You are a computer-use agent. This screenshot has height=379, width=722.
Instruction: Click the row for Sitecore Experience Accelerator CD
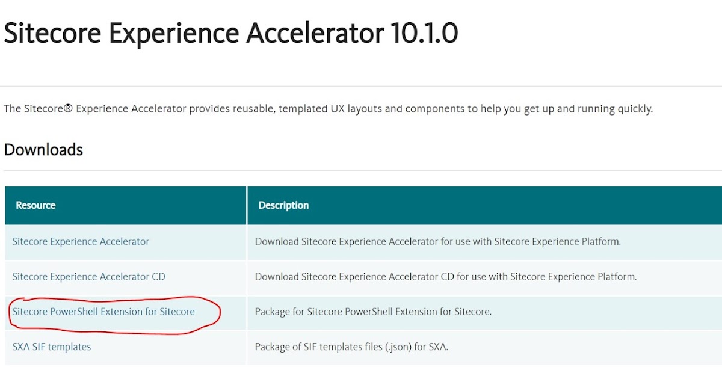[241, 277]
